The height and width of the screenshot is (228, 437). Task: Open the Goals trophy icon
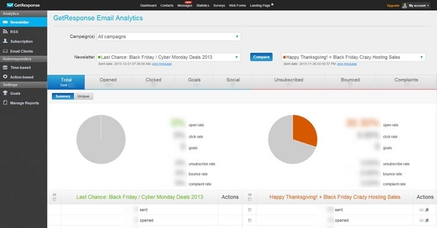click(x=5, y=93)
